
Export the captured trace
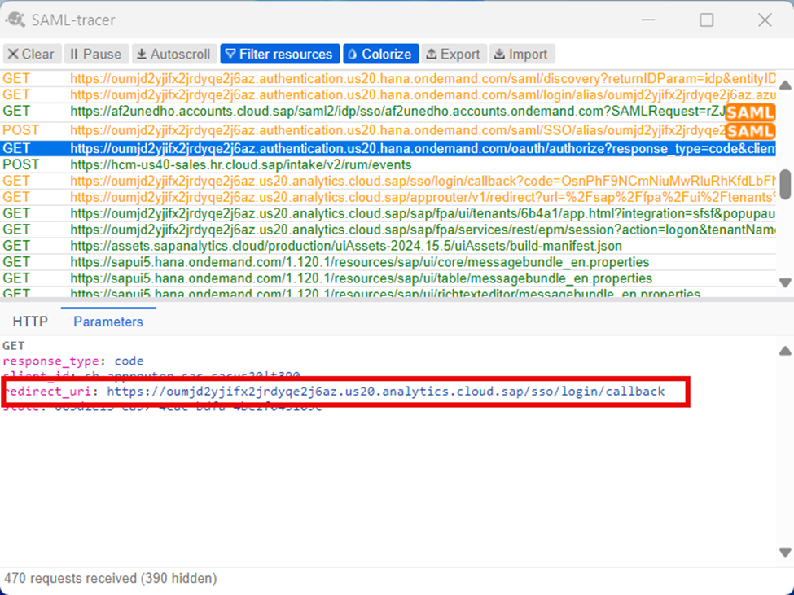[x=454, y=55]
